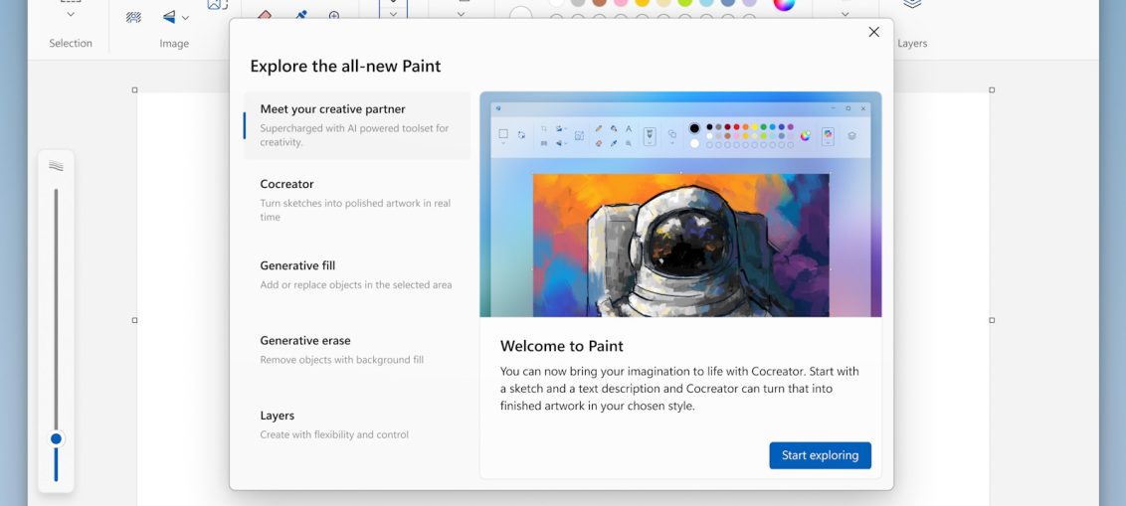
Task: Click the Start exploring button
Action: (820, 455)
